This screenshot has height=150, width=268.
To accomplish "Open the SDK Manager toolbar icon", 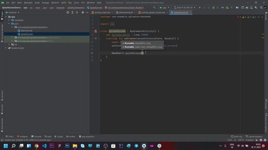I will pyautogui.click(x=256, y=7).
